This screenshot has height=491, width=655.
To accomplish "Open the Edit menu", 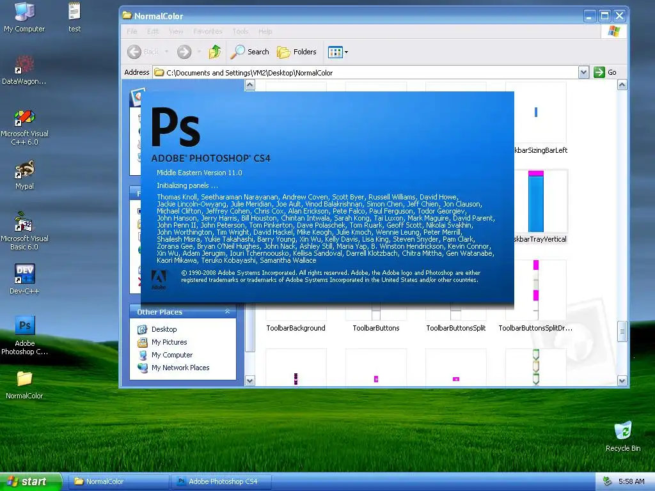I will pos(153,31).
